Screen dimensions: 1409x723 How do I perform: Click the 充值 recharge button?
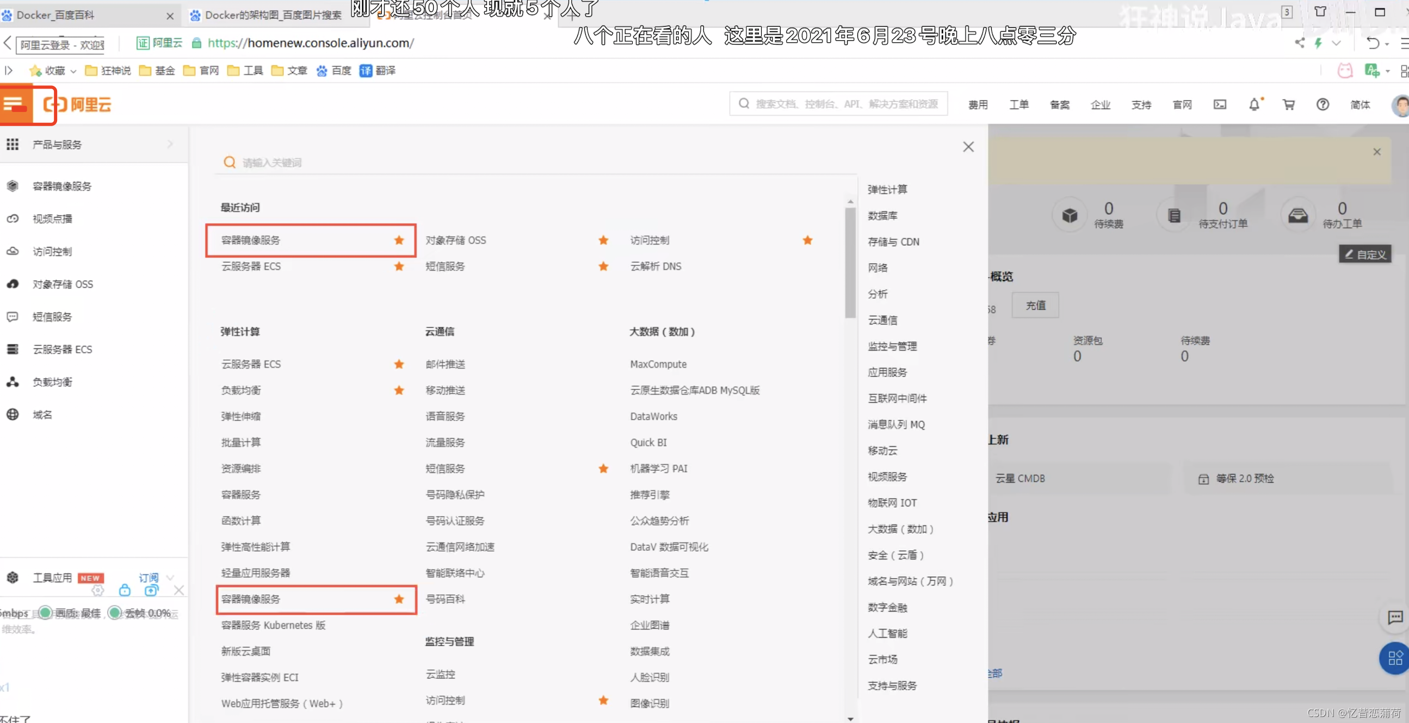pyautogui.click(x=1035, y=306)
